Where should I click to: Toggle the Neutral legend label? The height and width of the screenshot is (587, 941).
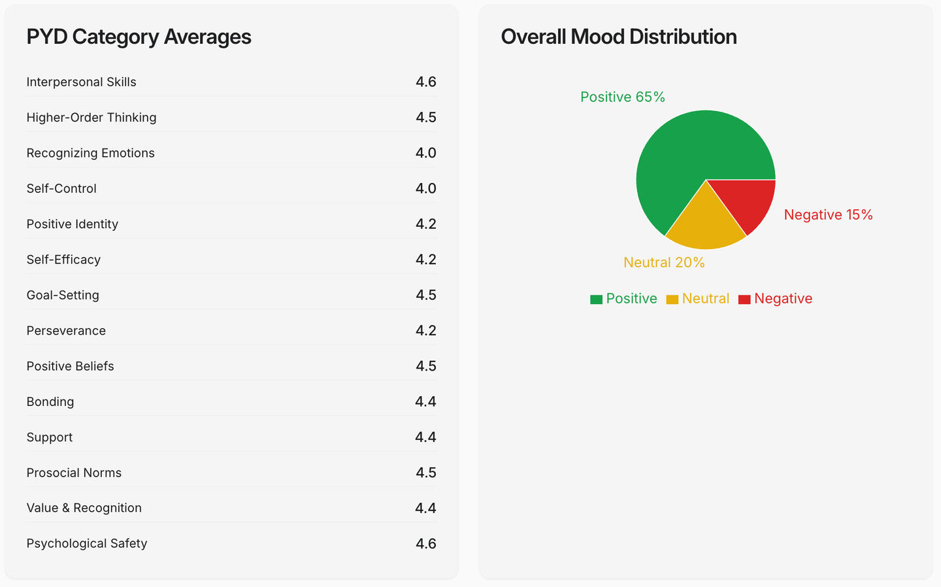(x=705, y=299)
